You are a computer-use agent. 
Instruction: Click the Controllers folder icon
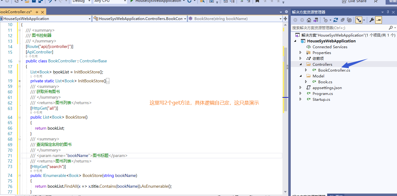click(x=309, y=65)
